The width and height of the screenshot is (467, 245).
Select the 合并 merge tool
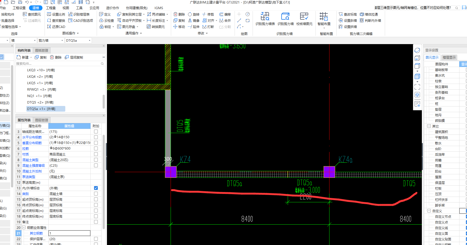(225, 20)
